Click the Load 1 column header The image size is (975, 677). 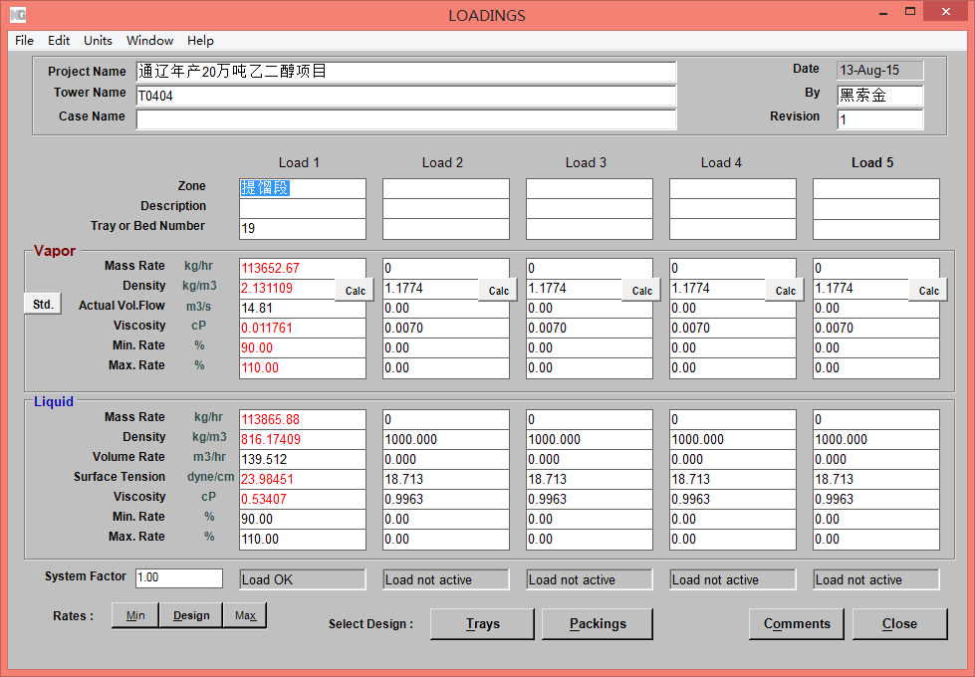tap(299, 163)
